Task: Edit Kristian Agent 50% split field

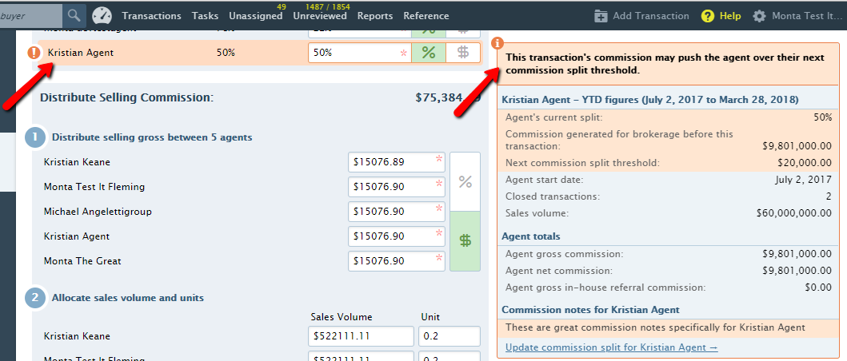Action: [x=360, y=53]
